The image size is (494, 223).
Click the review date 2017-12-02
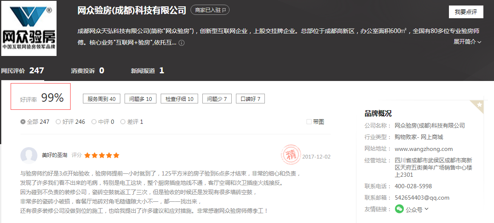[316, 156]
